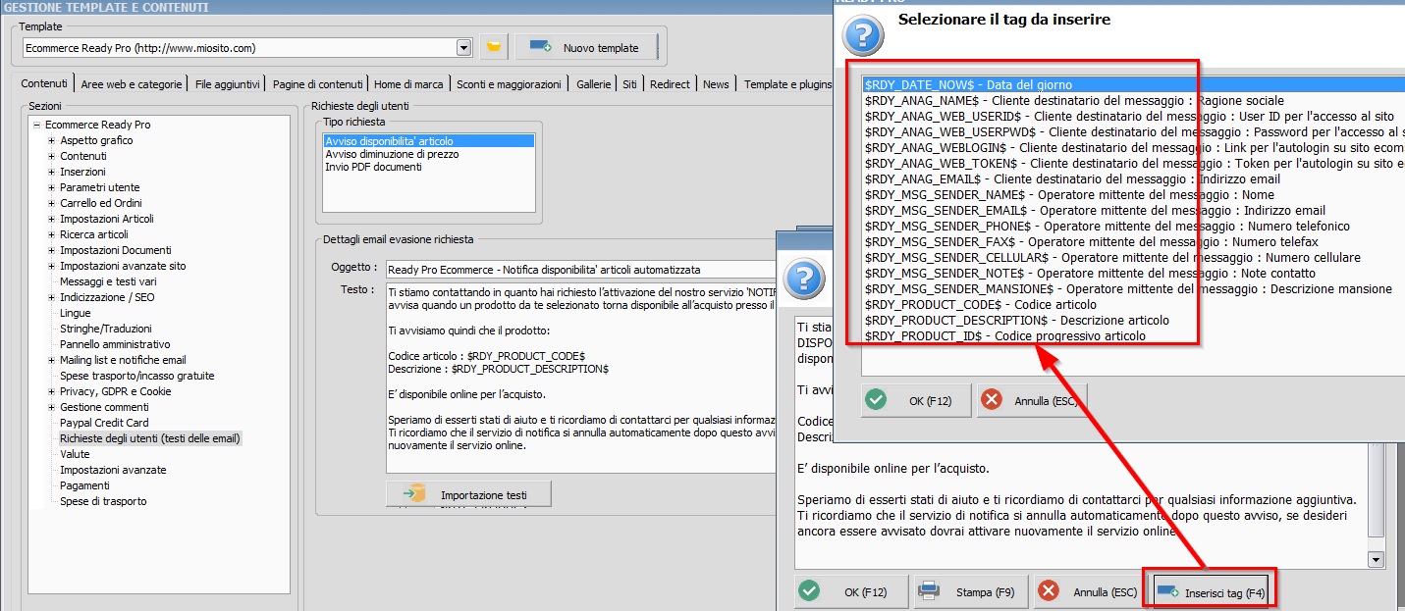This screenshot has height=611, width=1405.
Task: Select the Stringhe/Traduzioni tree item
Action: pyautogui.click(x=105, y=329)
